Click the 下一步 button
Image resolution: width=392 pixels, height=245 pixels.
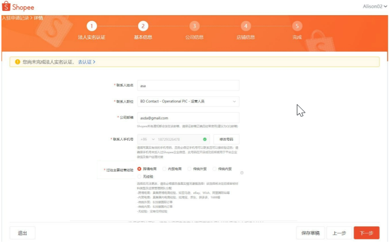click(x=366, y=233)
